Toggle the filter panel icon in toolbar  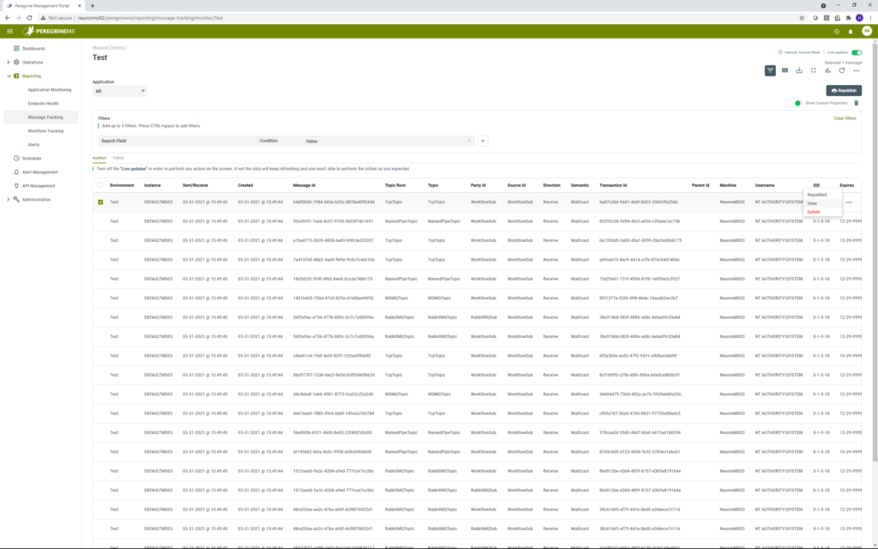coord(770,70)
